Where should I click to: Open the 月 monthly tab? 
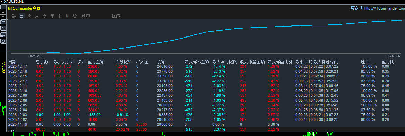click(x=37, y=16)
